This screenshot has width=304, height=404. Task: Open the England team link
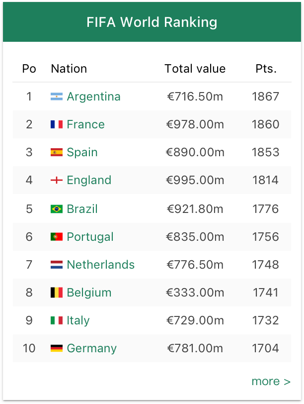tap(89, 180)
